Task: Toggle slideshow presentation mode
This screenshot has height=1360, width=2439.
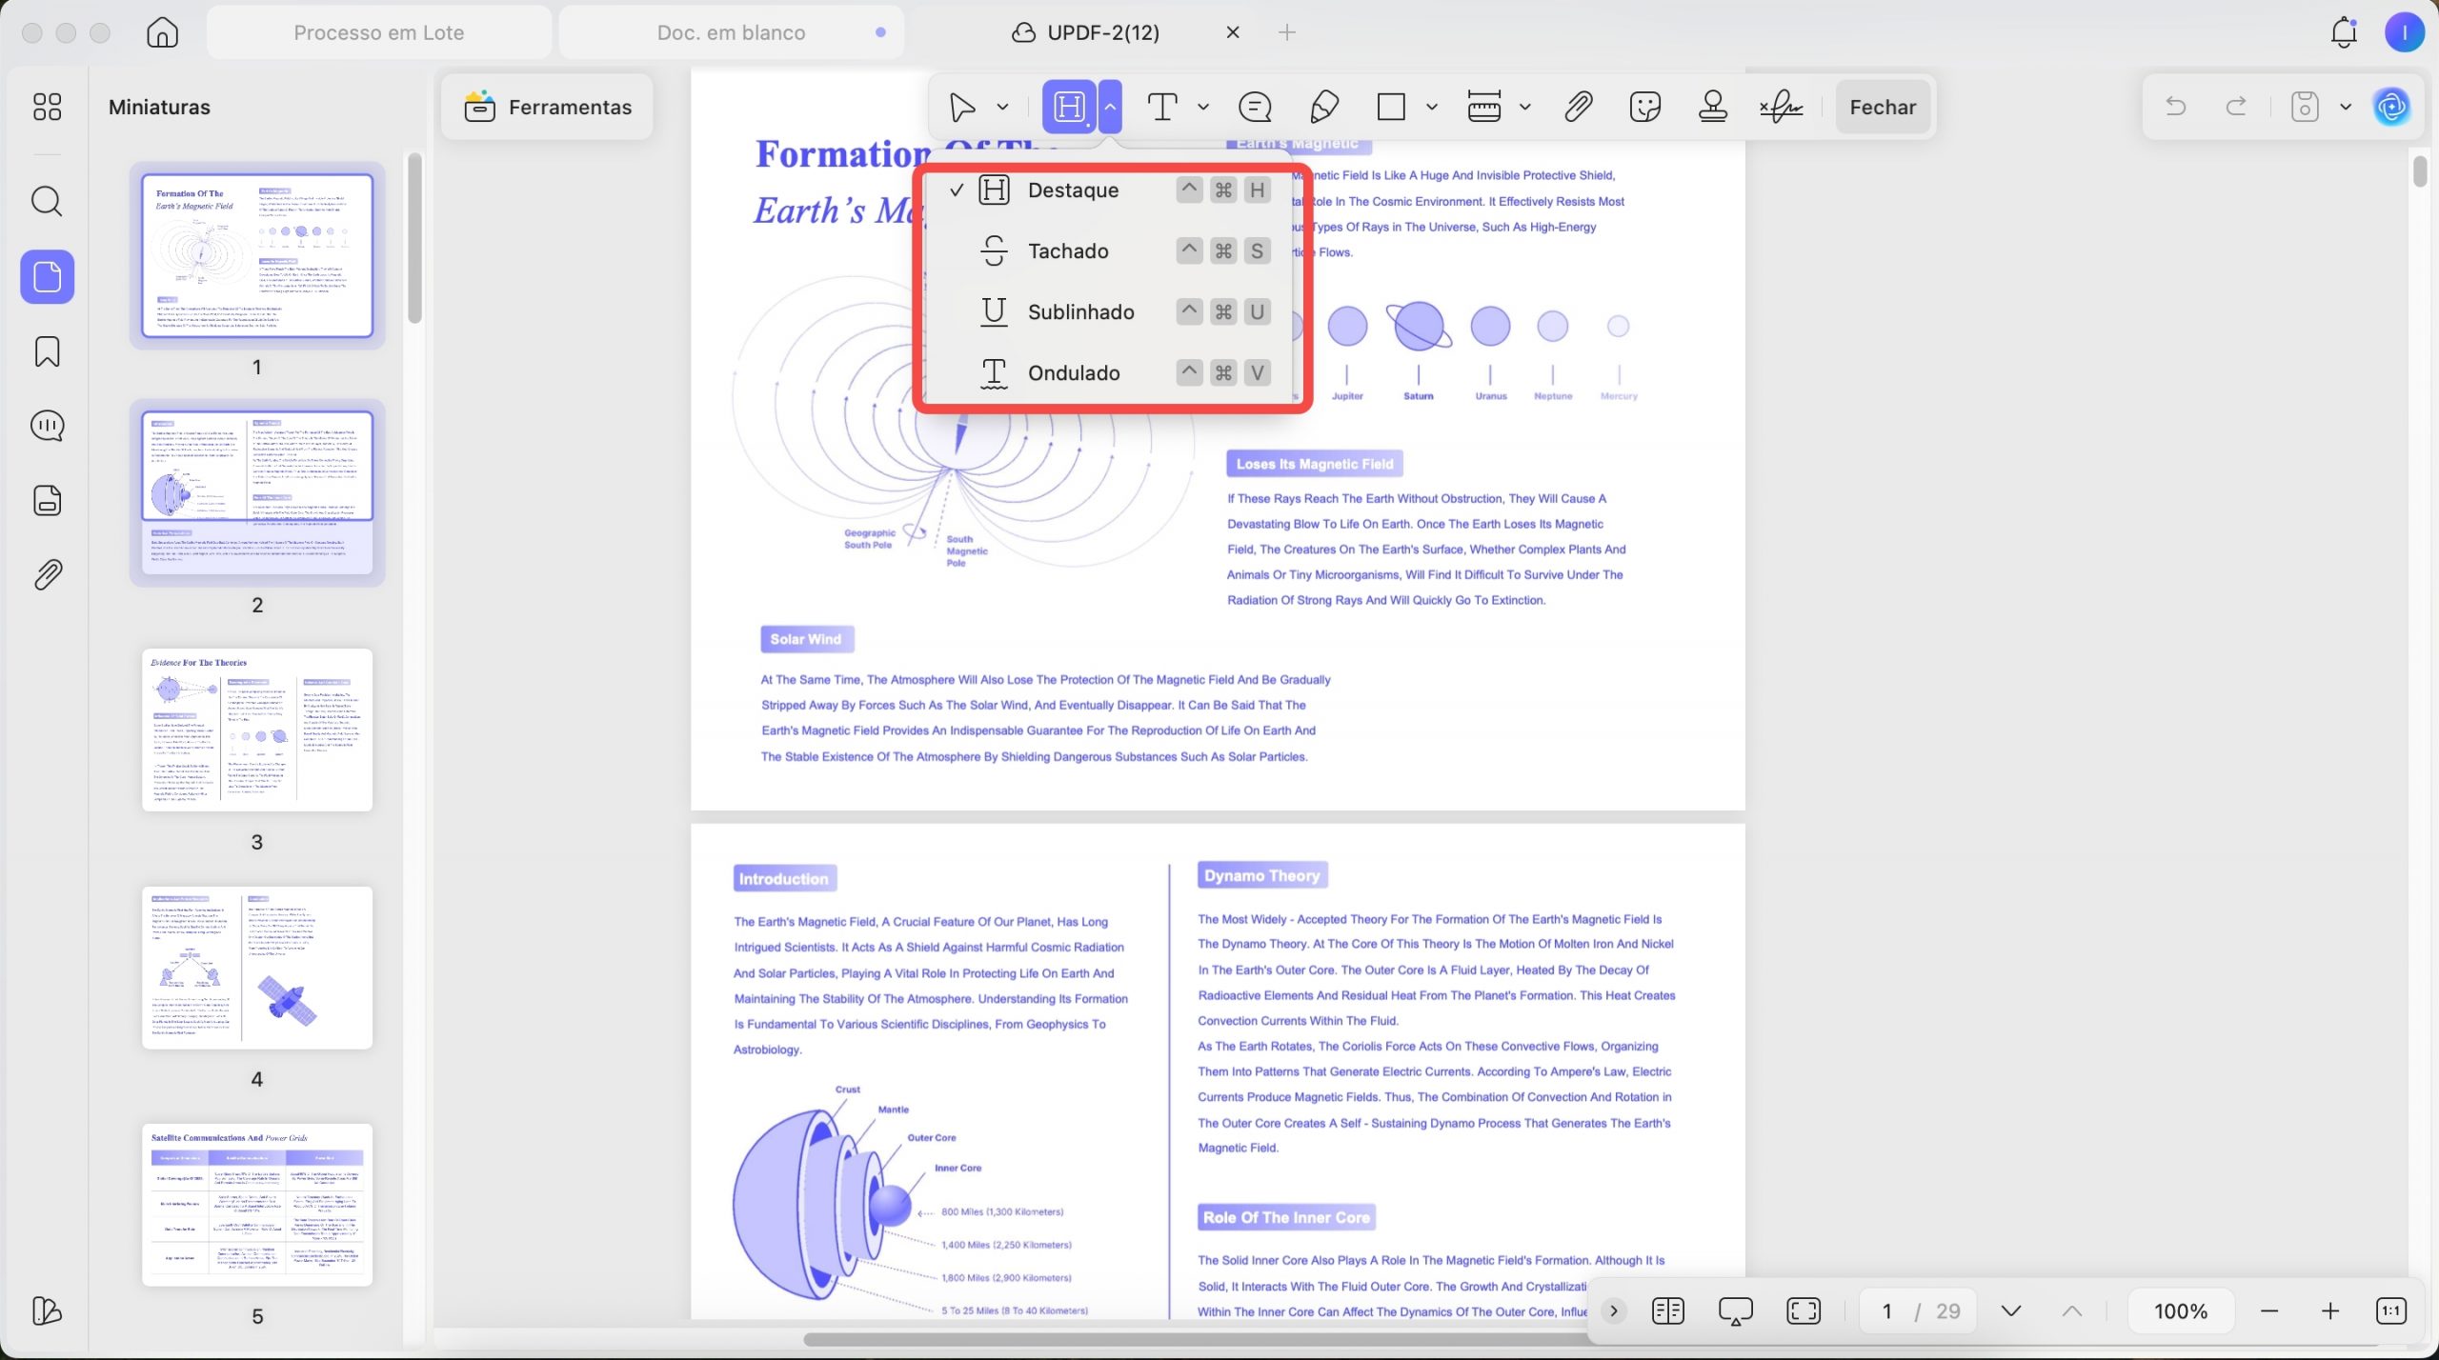Action: point(1735,1310)
